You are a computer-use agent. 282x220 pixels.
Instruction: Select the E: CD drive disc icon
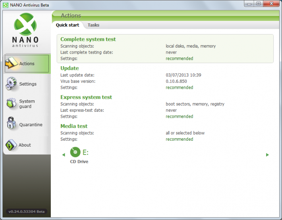(x=75, y=152)
